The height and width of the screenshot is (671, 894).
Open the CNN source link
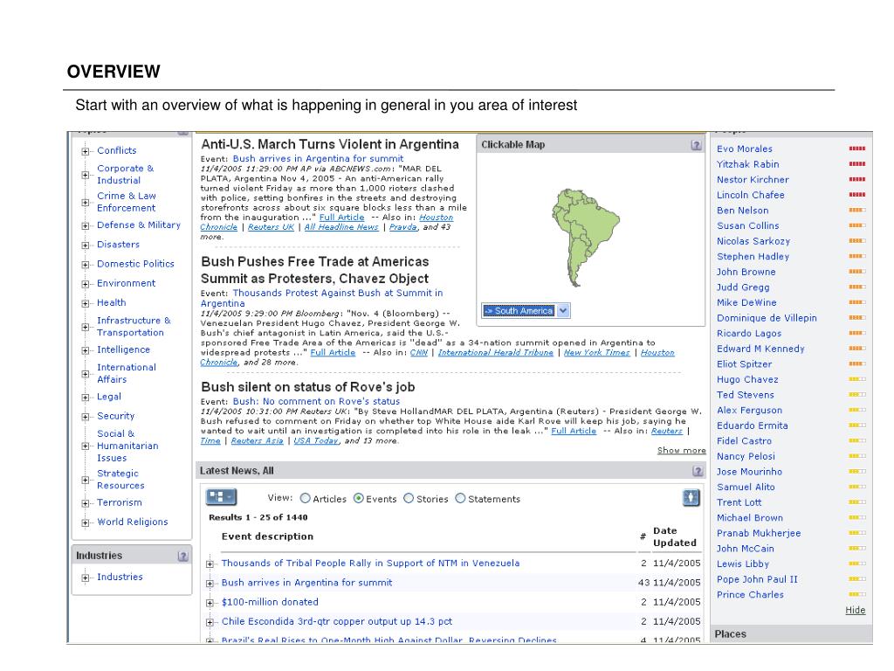pyautogui.click(x=419, y=353)
